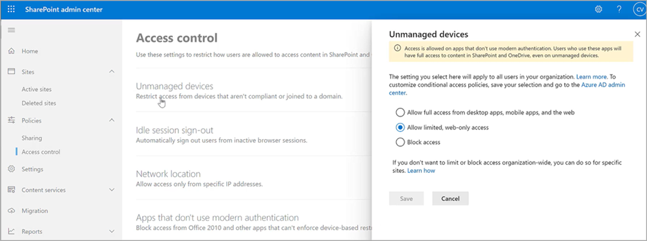Click the Reports chart icon
647x241 pixels.
pos(11,231)
